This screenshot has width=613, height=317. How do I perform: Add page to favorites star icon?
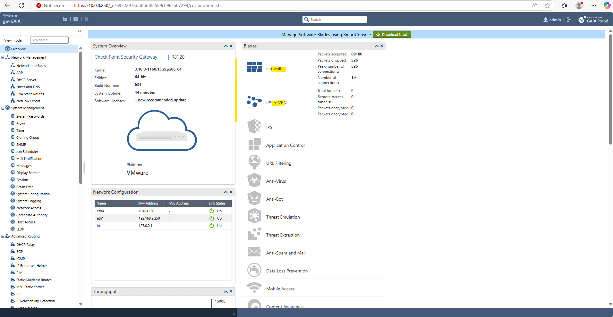[x=547, y=5]
